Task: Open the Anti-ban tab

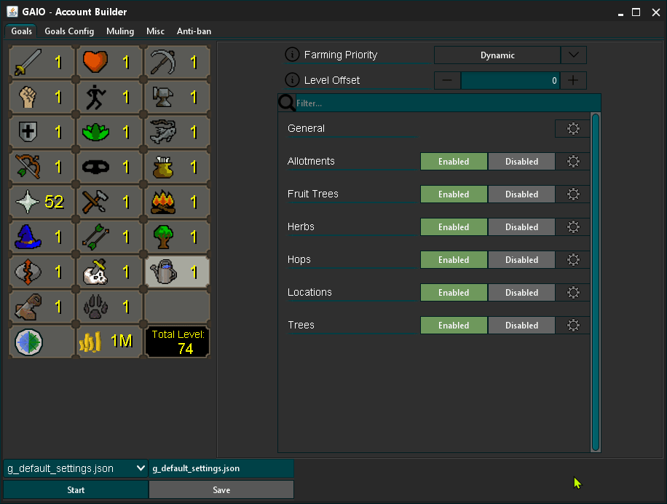Action: tap(194, 31)
